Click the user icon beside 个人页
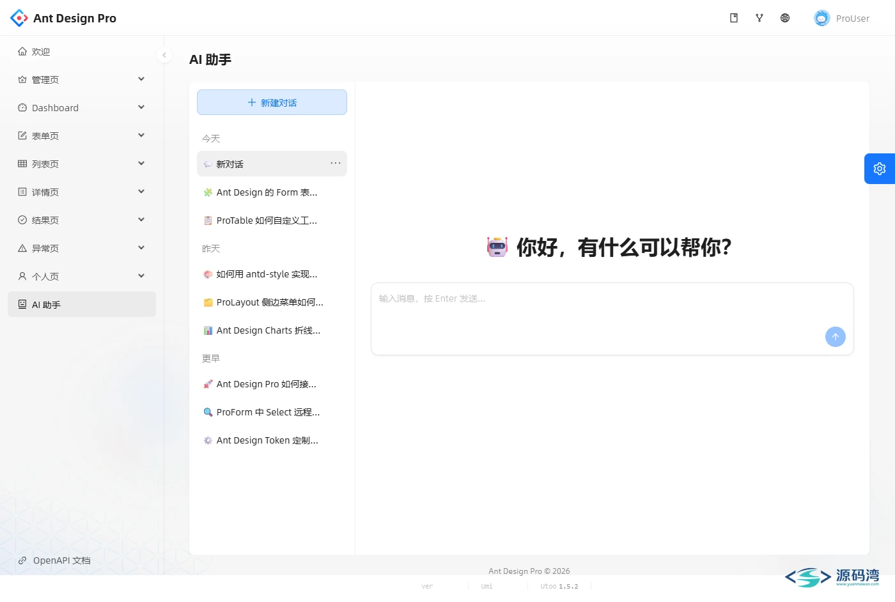This screenshot has width=895, height=602. [22, 277]
